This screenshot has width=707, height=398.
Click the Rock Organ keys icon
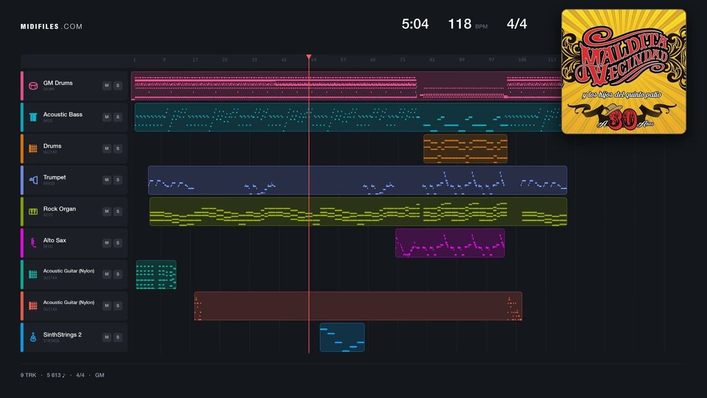pyautogui.click(x=33, y=212)
